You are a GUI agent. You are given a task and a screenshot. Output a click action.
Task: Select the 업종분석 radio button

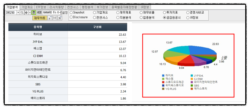click(x=141, y=17)
